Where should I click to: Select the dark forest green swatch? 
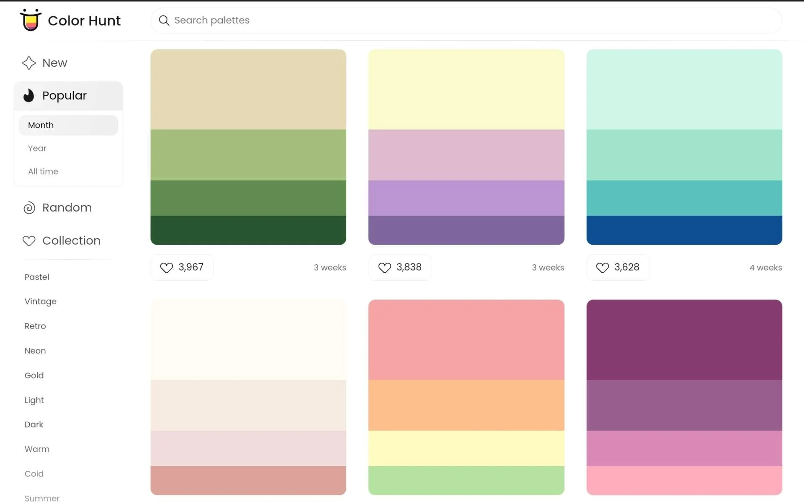point(248,230)
